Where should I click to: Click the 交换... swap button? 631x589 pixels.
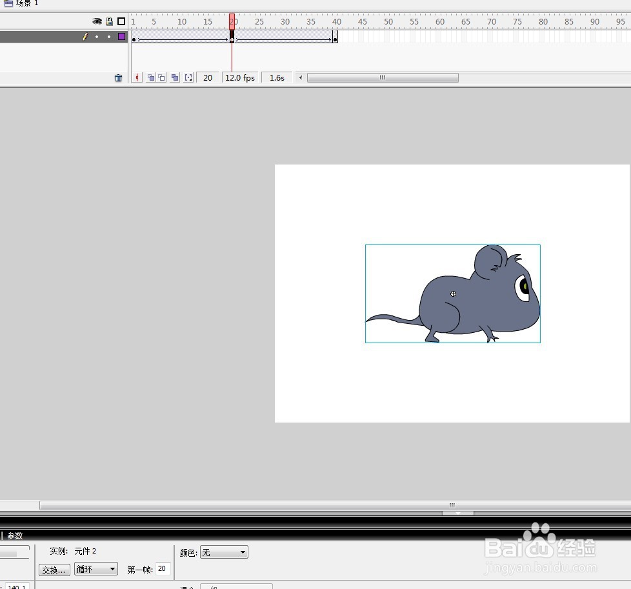tap(54, 570)
